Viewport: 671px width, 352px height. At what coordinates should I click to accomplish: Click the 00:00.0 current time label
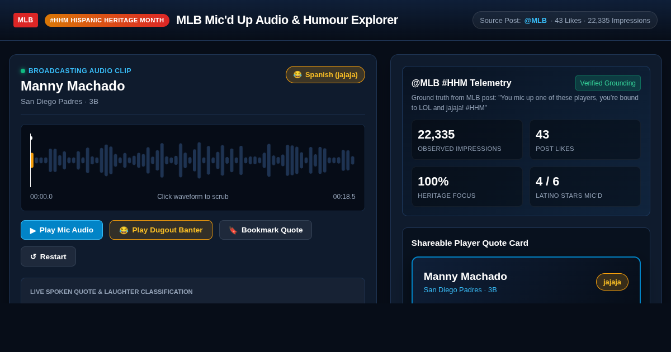[41, 197]
